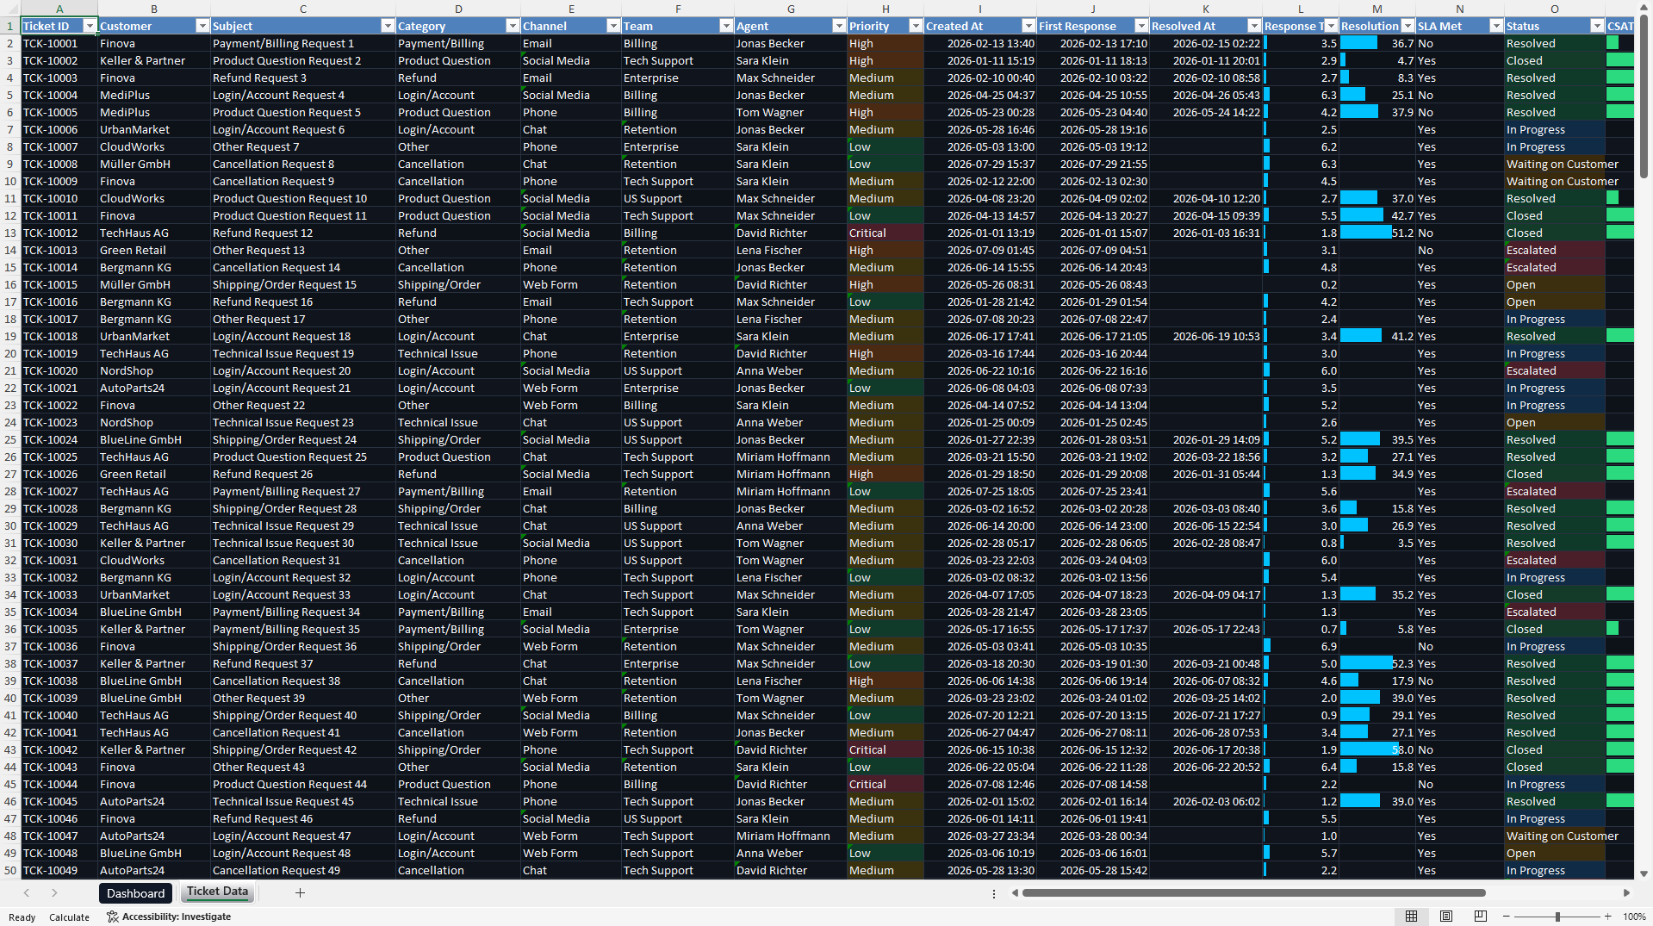Select response time 6.9 for TCK-10036
The width and height of the screenshot is (1653, 926).
(x=1301, y=646)
